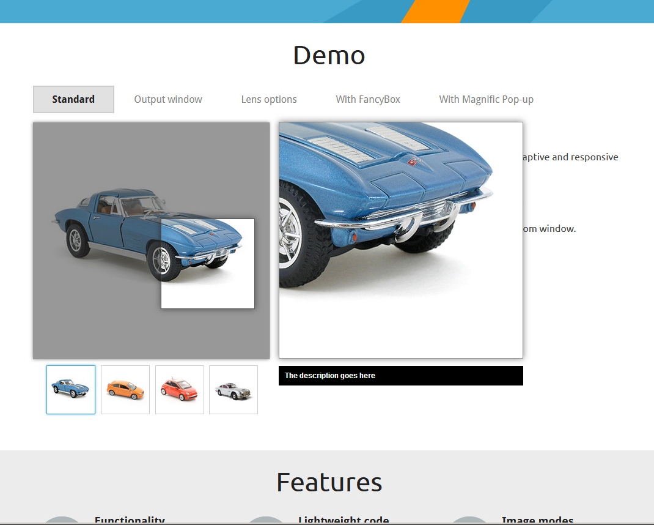
Task: Select the blue Corvette thumbnail
Action: click(71, 390)
